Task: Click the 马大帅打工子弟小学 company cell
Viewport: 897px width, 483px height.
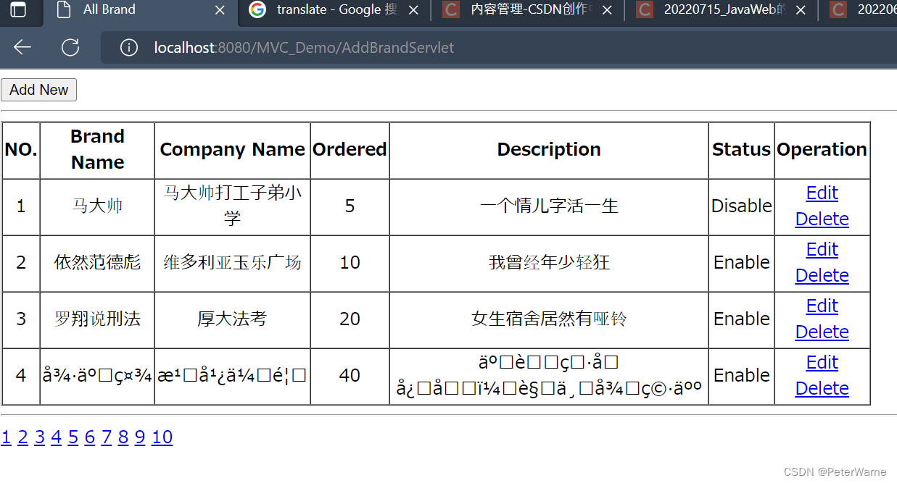Action: tap(232, 206)
